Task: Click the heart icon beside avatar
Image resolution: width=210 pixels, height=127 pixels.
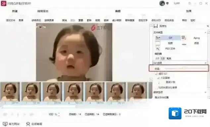Action: (167, 4)
